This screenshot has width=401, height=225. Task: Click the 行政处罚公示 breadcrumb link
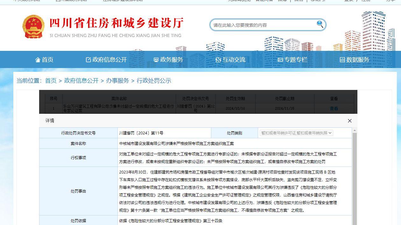point(154,81)
